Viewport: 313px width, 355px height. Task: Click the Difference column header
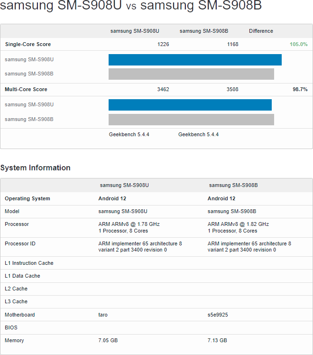click(x=261, y=31)
